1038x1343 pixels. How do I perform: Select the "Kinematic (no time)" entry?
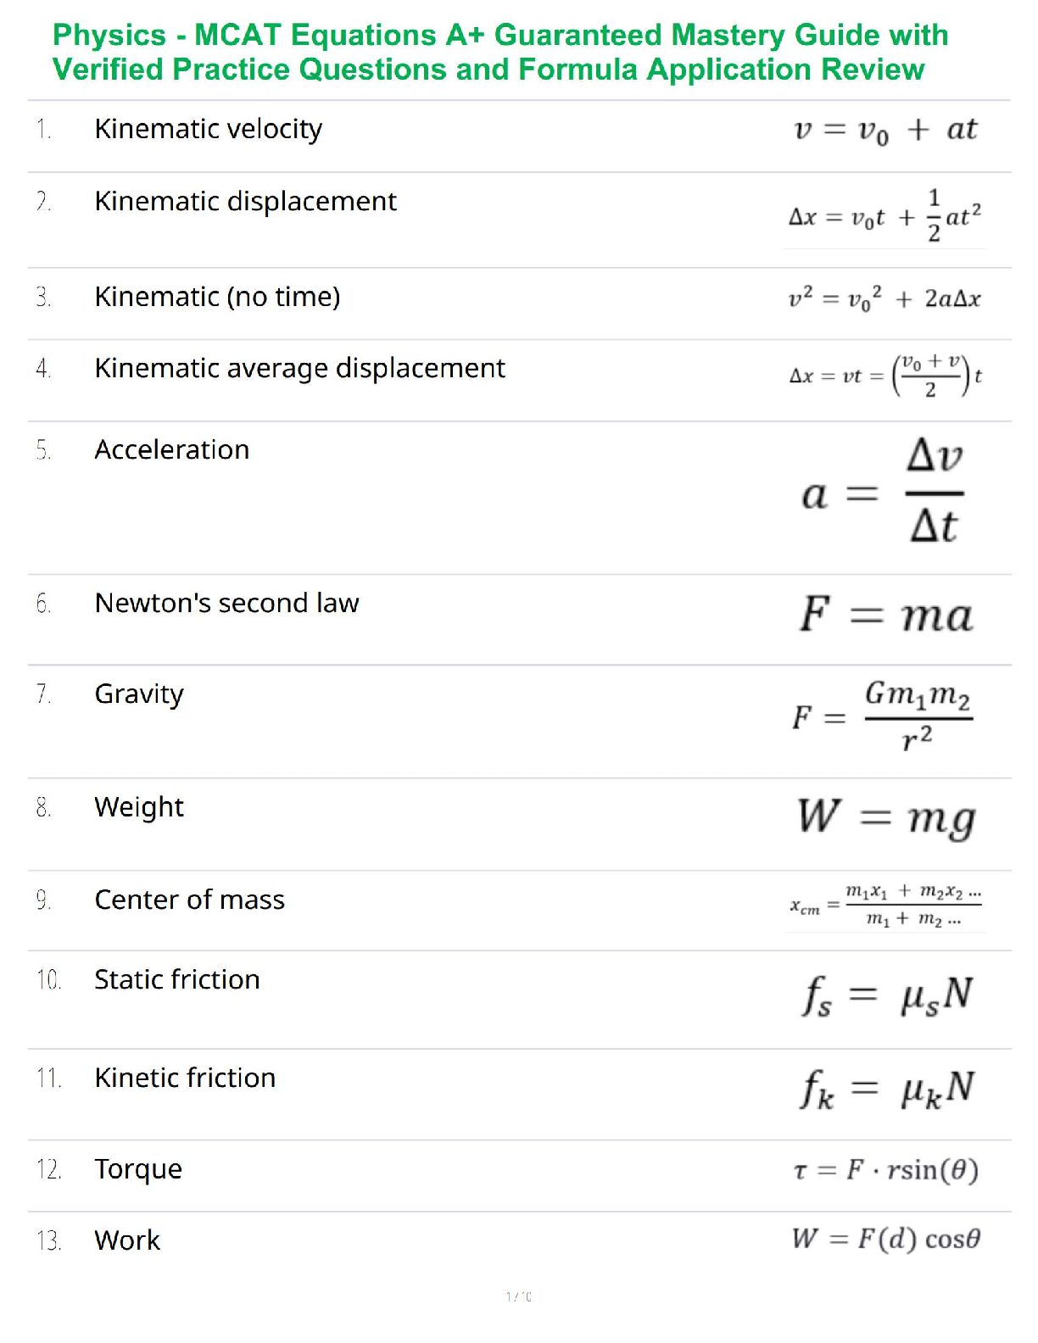coord(217,297)
